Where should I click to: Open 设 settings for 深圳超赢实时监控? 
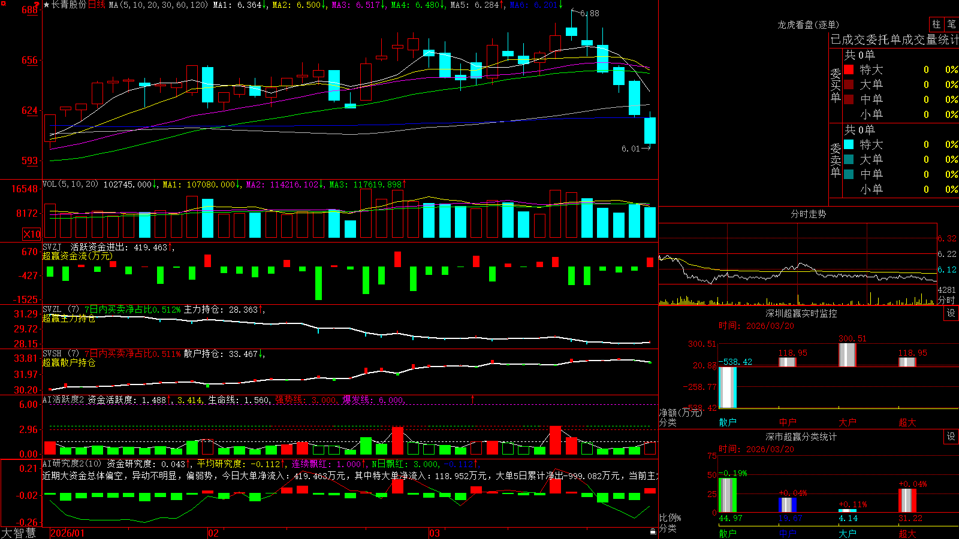[x=951, y=313]
